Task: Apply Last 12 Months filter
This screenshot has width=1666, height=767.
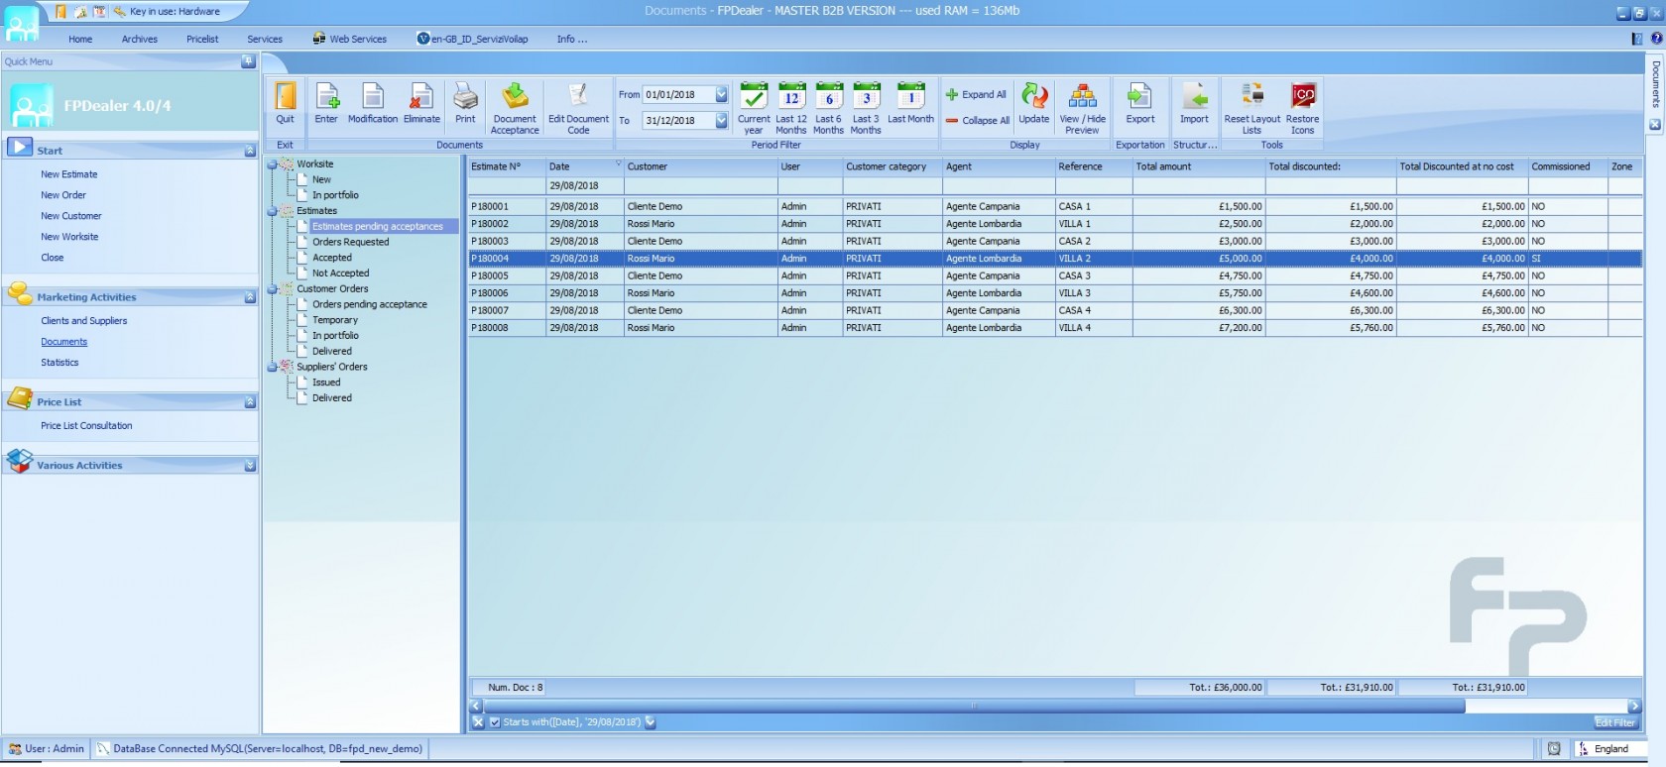Action: point(791,108)
